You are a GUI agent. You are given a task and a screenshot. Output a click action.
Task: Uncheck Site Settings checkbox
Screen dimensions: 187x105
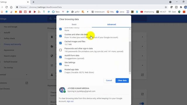pyautogui.click(x=60, y=64)
